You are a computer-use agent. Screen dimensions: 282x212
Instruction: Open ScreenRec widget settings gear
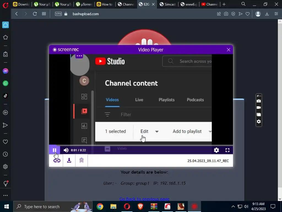259,121
